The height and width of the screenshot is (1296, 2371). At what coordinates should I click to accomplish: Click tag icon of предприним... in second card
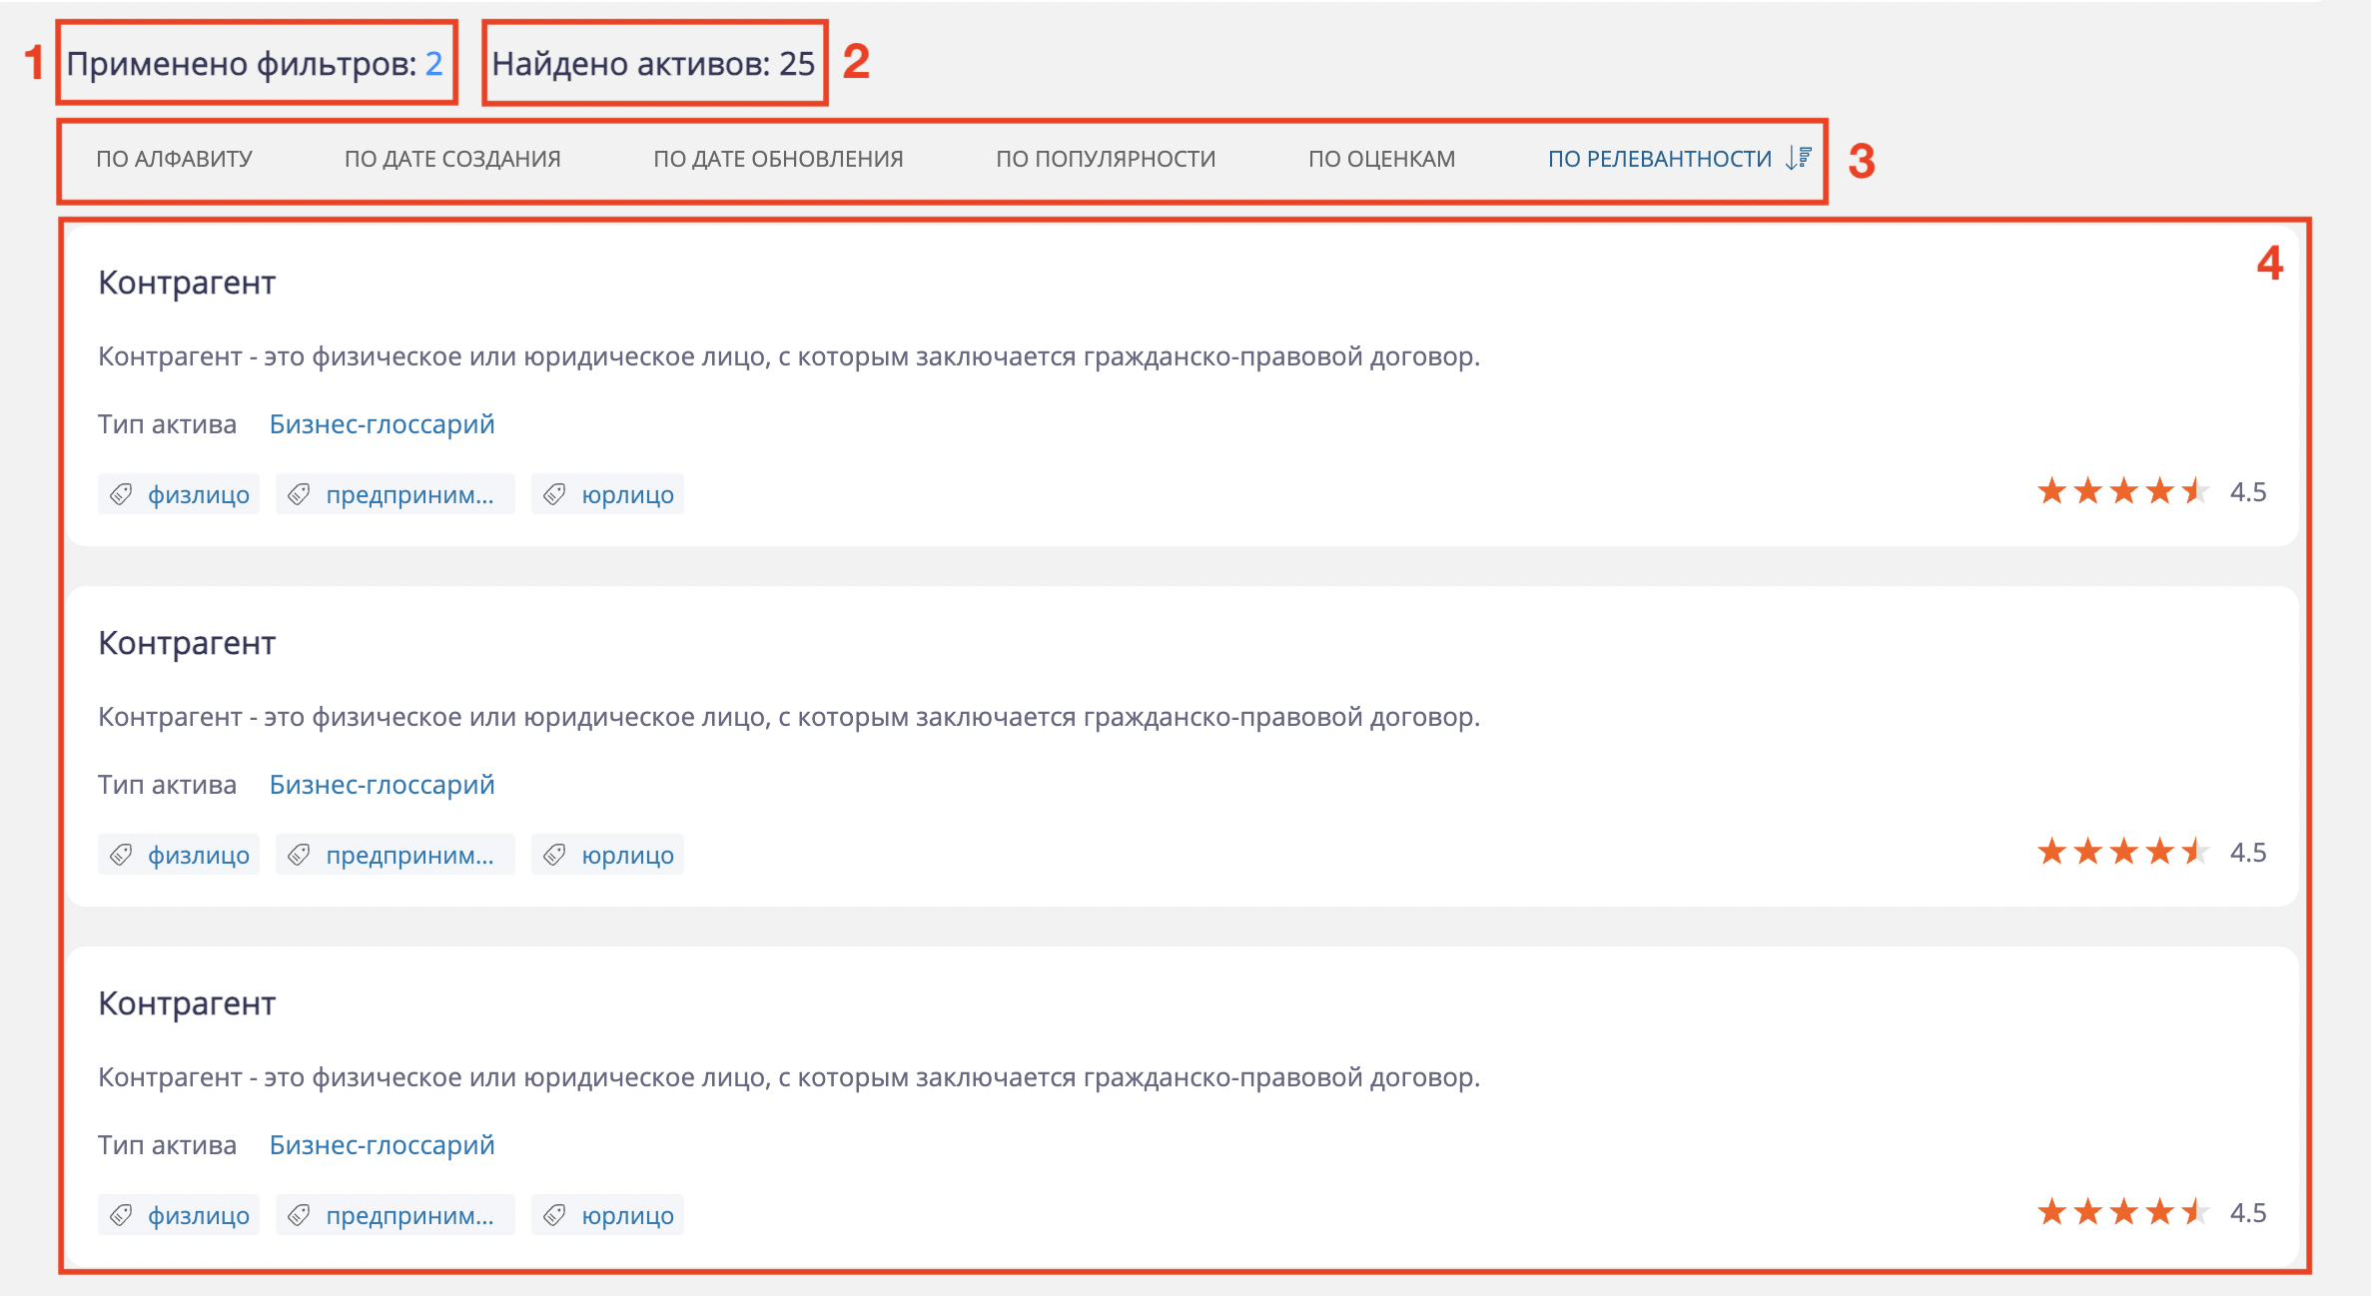[299, 855]
